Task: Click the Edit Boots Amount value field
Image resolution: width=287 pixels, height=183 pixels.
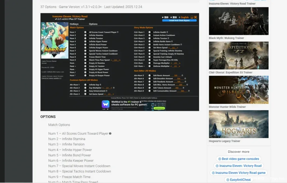Action: (176, 76)
